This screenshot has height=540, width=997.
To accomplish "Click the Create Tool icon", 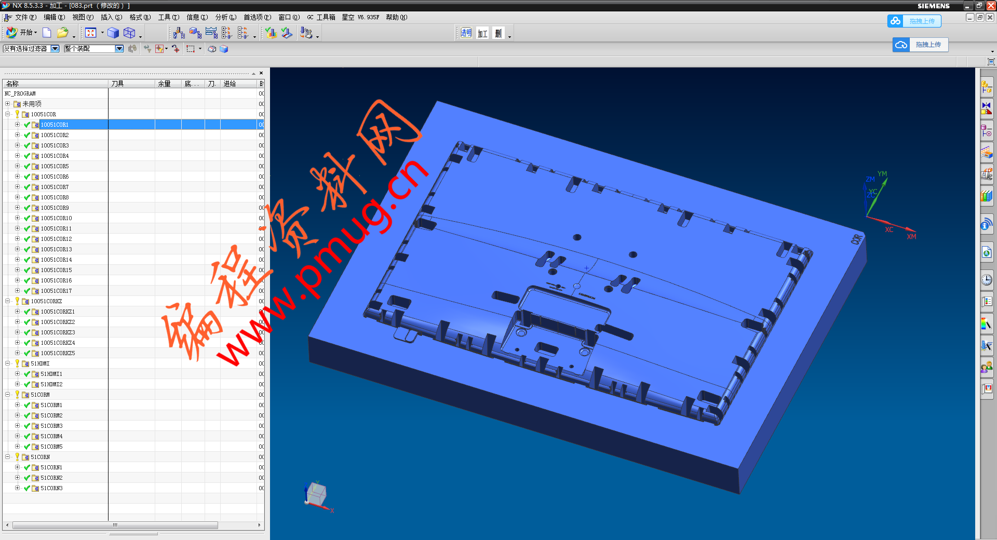I will (179, 33).
